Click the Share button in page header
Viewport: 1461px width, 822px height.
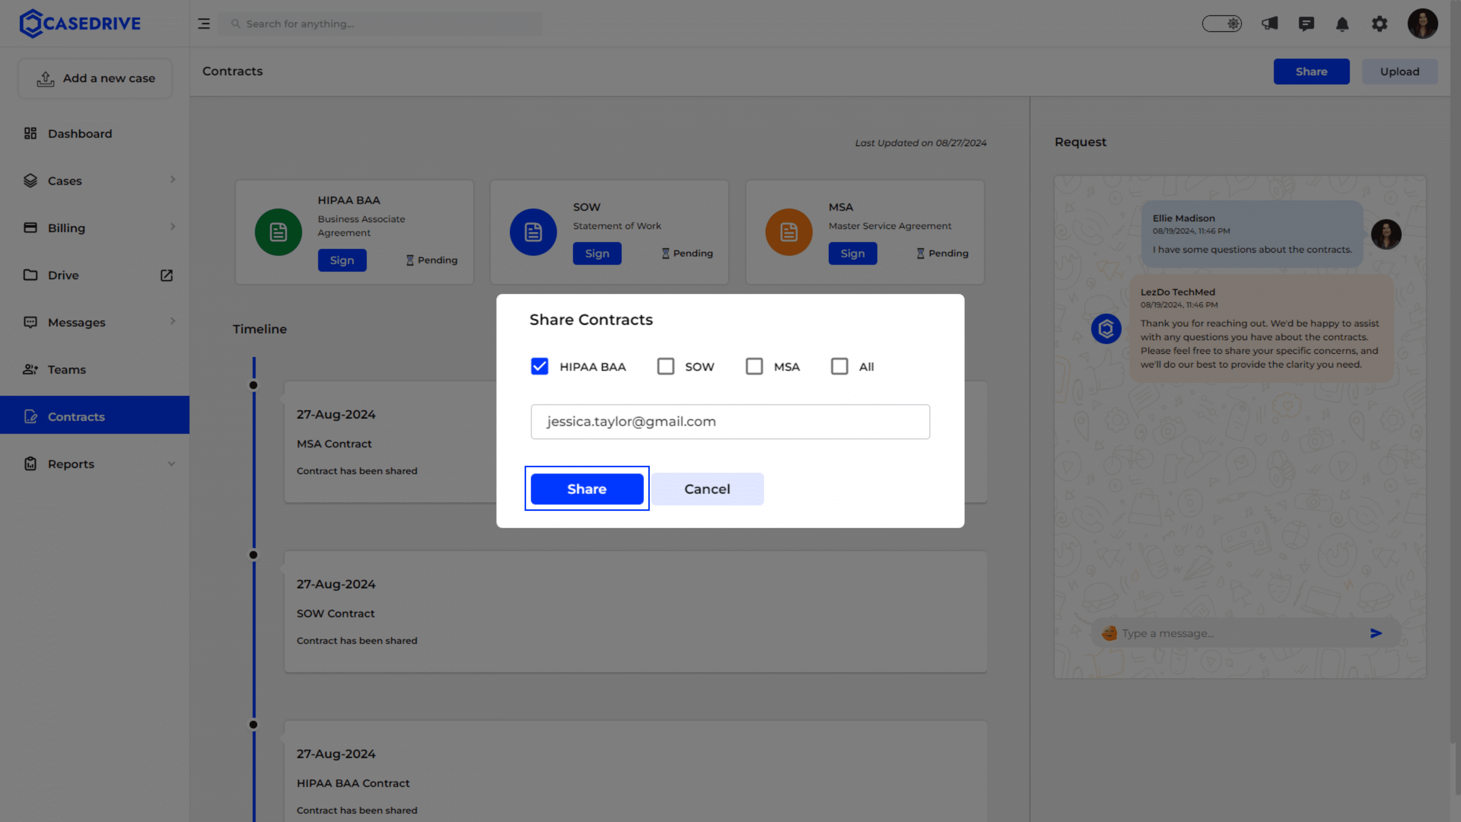(x=1311, y=72)
